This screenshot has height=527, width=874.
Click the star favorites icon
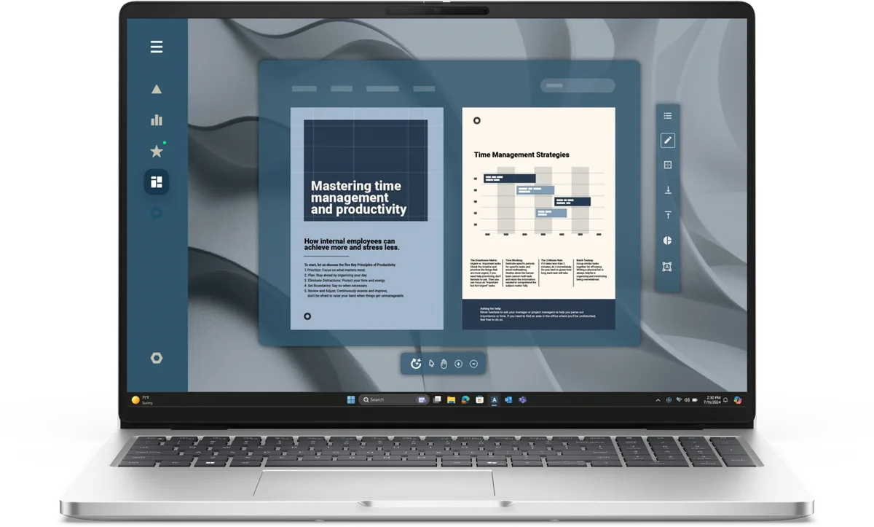click(x=157, y=152)
